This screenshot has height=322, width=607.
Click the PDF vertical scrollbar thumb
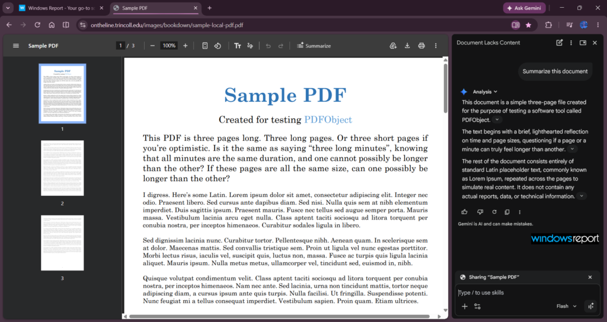pos(446,88)
